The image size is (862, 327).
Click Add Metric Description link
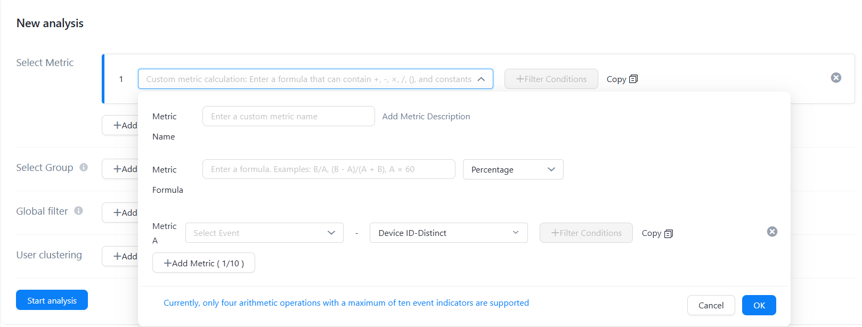pyautogui.click(x=426, y=116)
